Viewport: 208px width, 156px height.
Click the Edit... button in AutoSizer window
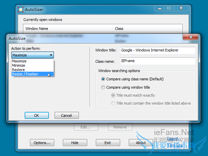[x=86, y=127]
